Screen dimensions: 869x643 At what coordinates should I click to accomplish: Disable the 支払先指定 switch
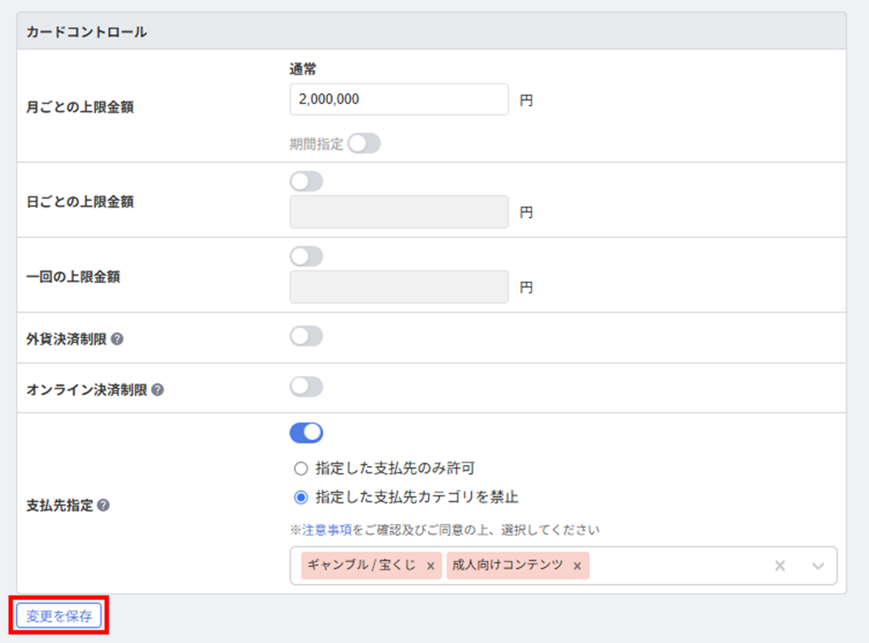point(307,433)
